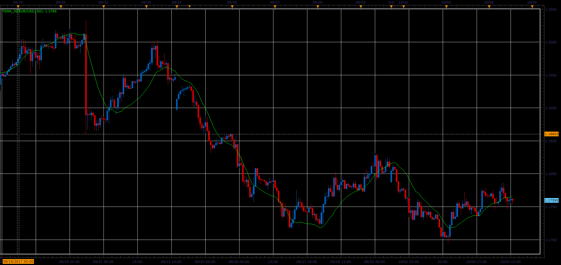This screenshot has width=561, height=265.
Task: Select the 10/05 day marker triangle
Action: 532,6
